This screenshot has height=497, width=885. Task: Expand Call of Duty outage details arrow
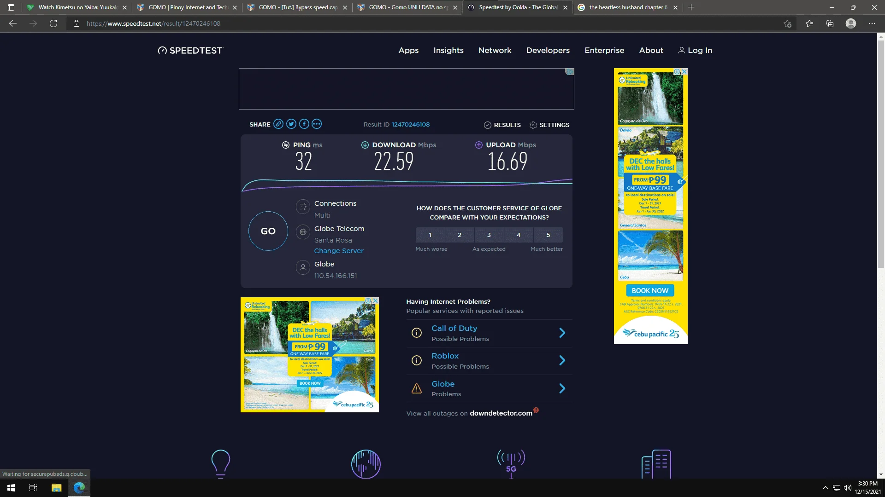pyautogui.click(x=562, y=333)
